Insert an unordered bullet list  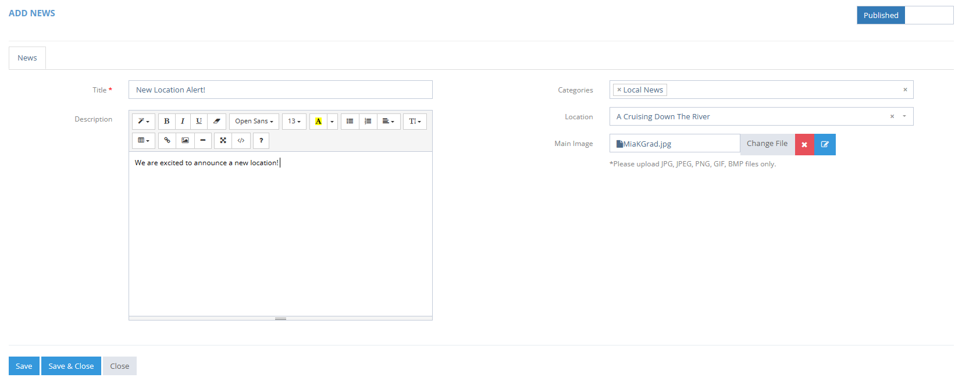click(x=350, y=121)
